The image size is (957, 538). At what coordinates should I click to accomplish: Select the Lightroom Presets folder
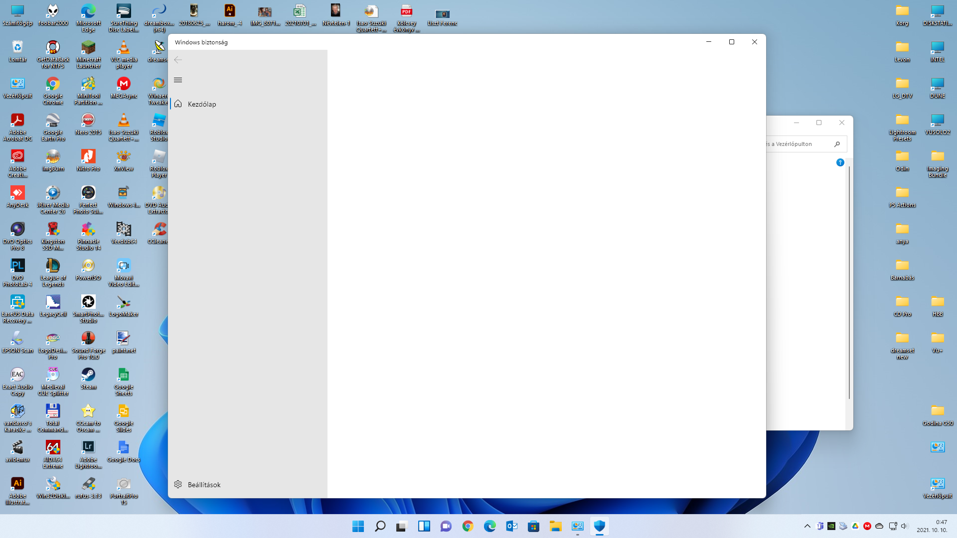[x=902, y=128]
